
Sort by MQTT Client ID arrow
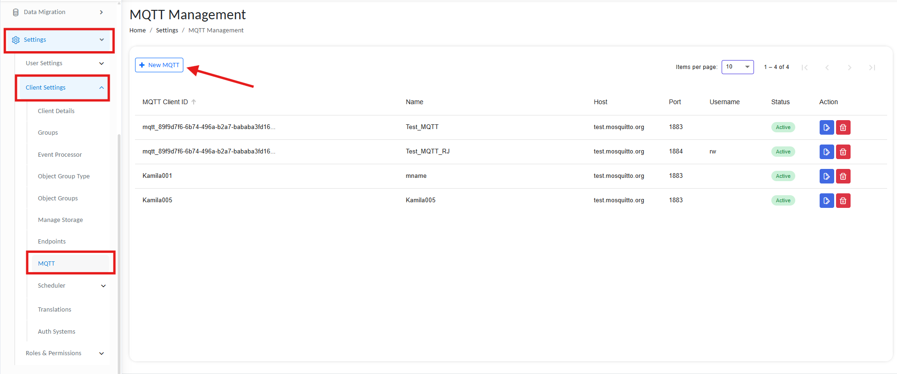(x=194, y=102)
